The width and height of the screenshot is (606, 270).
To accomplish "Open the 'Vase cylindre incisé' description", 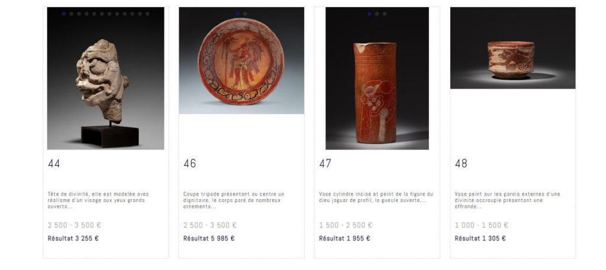I will [x=376, y=197].
